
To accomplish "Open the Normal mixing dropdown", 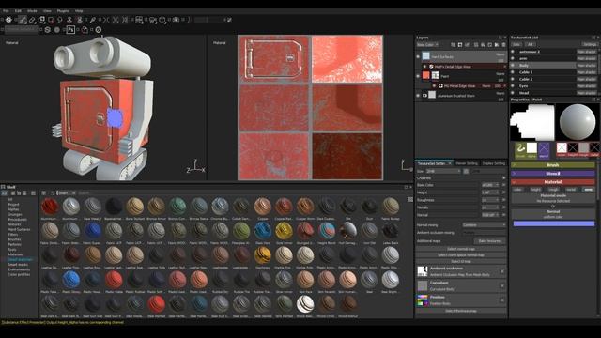I will (484, 225).
